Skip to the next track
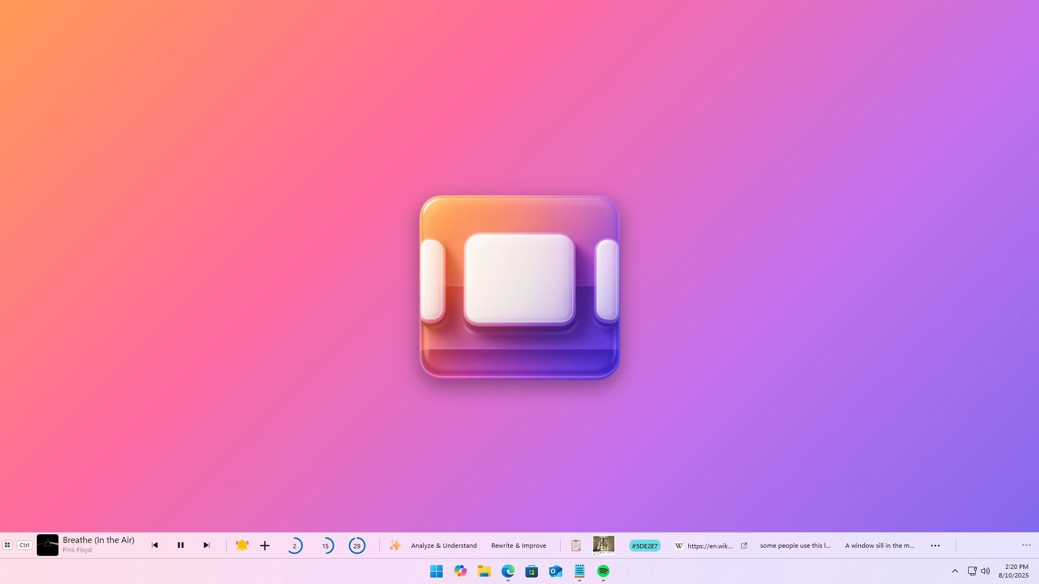This screenshot has height=584, width=1039. click(x=206, y=545)
